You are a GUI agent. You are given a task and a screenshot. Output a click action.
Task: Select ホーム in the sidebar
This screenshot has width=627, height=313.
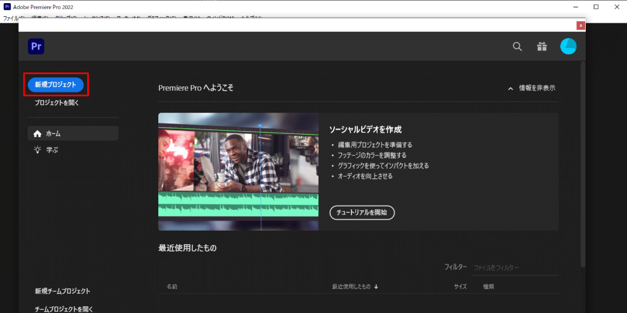(x=73, y=134)
